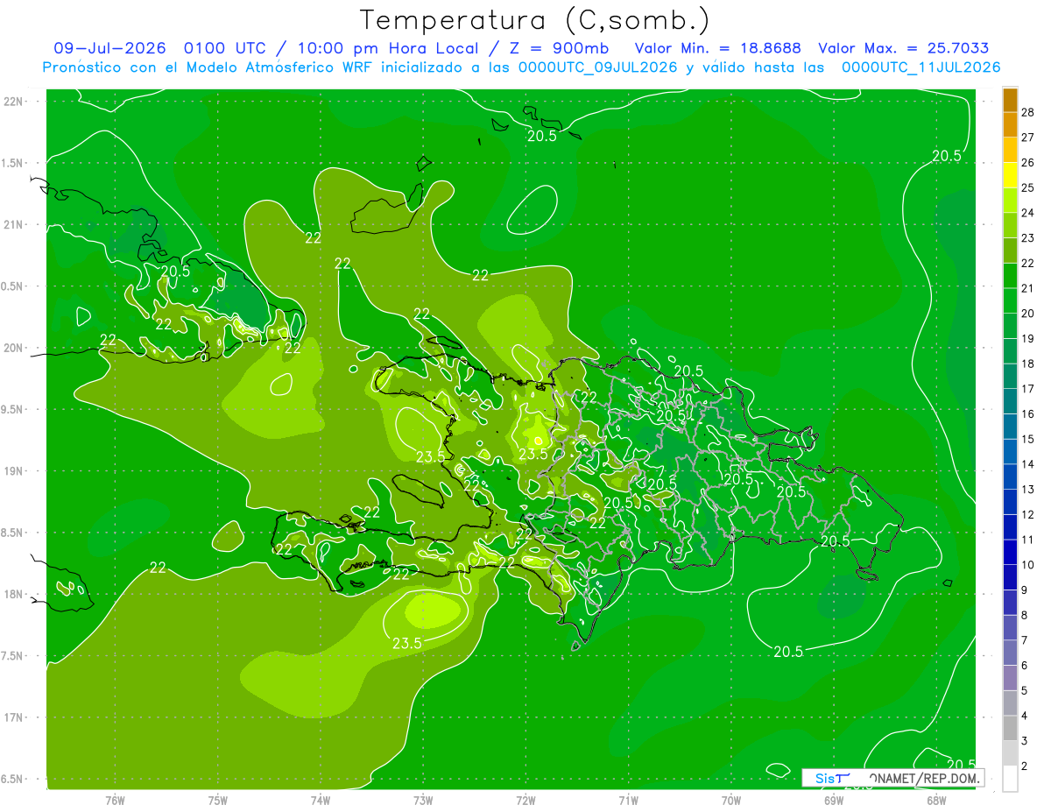Click the '20N' latitude axis label
Viewport: 1051px width, 812px height.
pos(12,348)
